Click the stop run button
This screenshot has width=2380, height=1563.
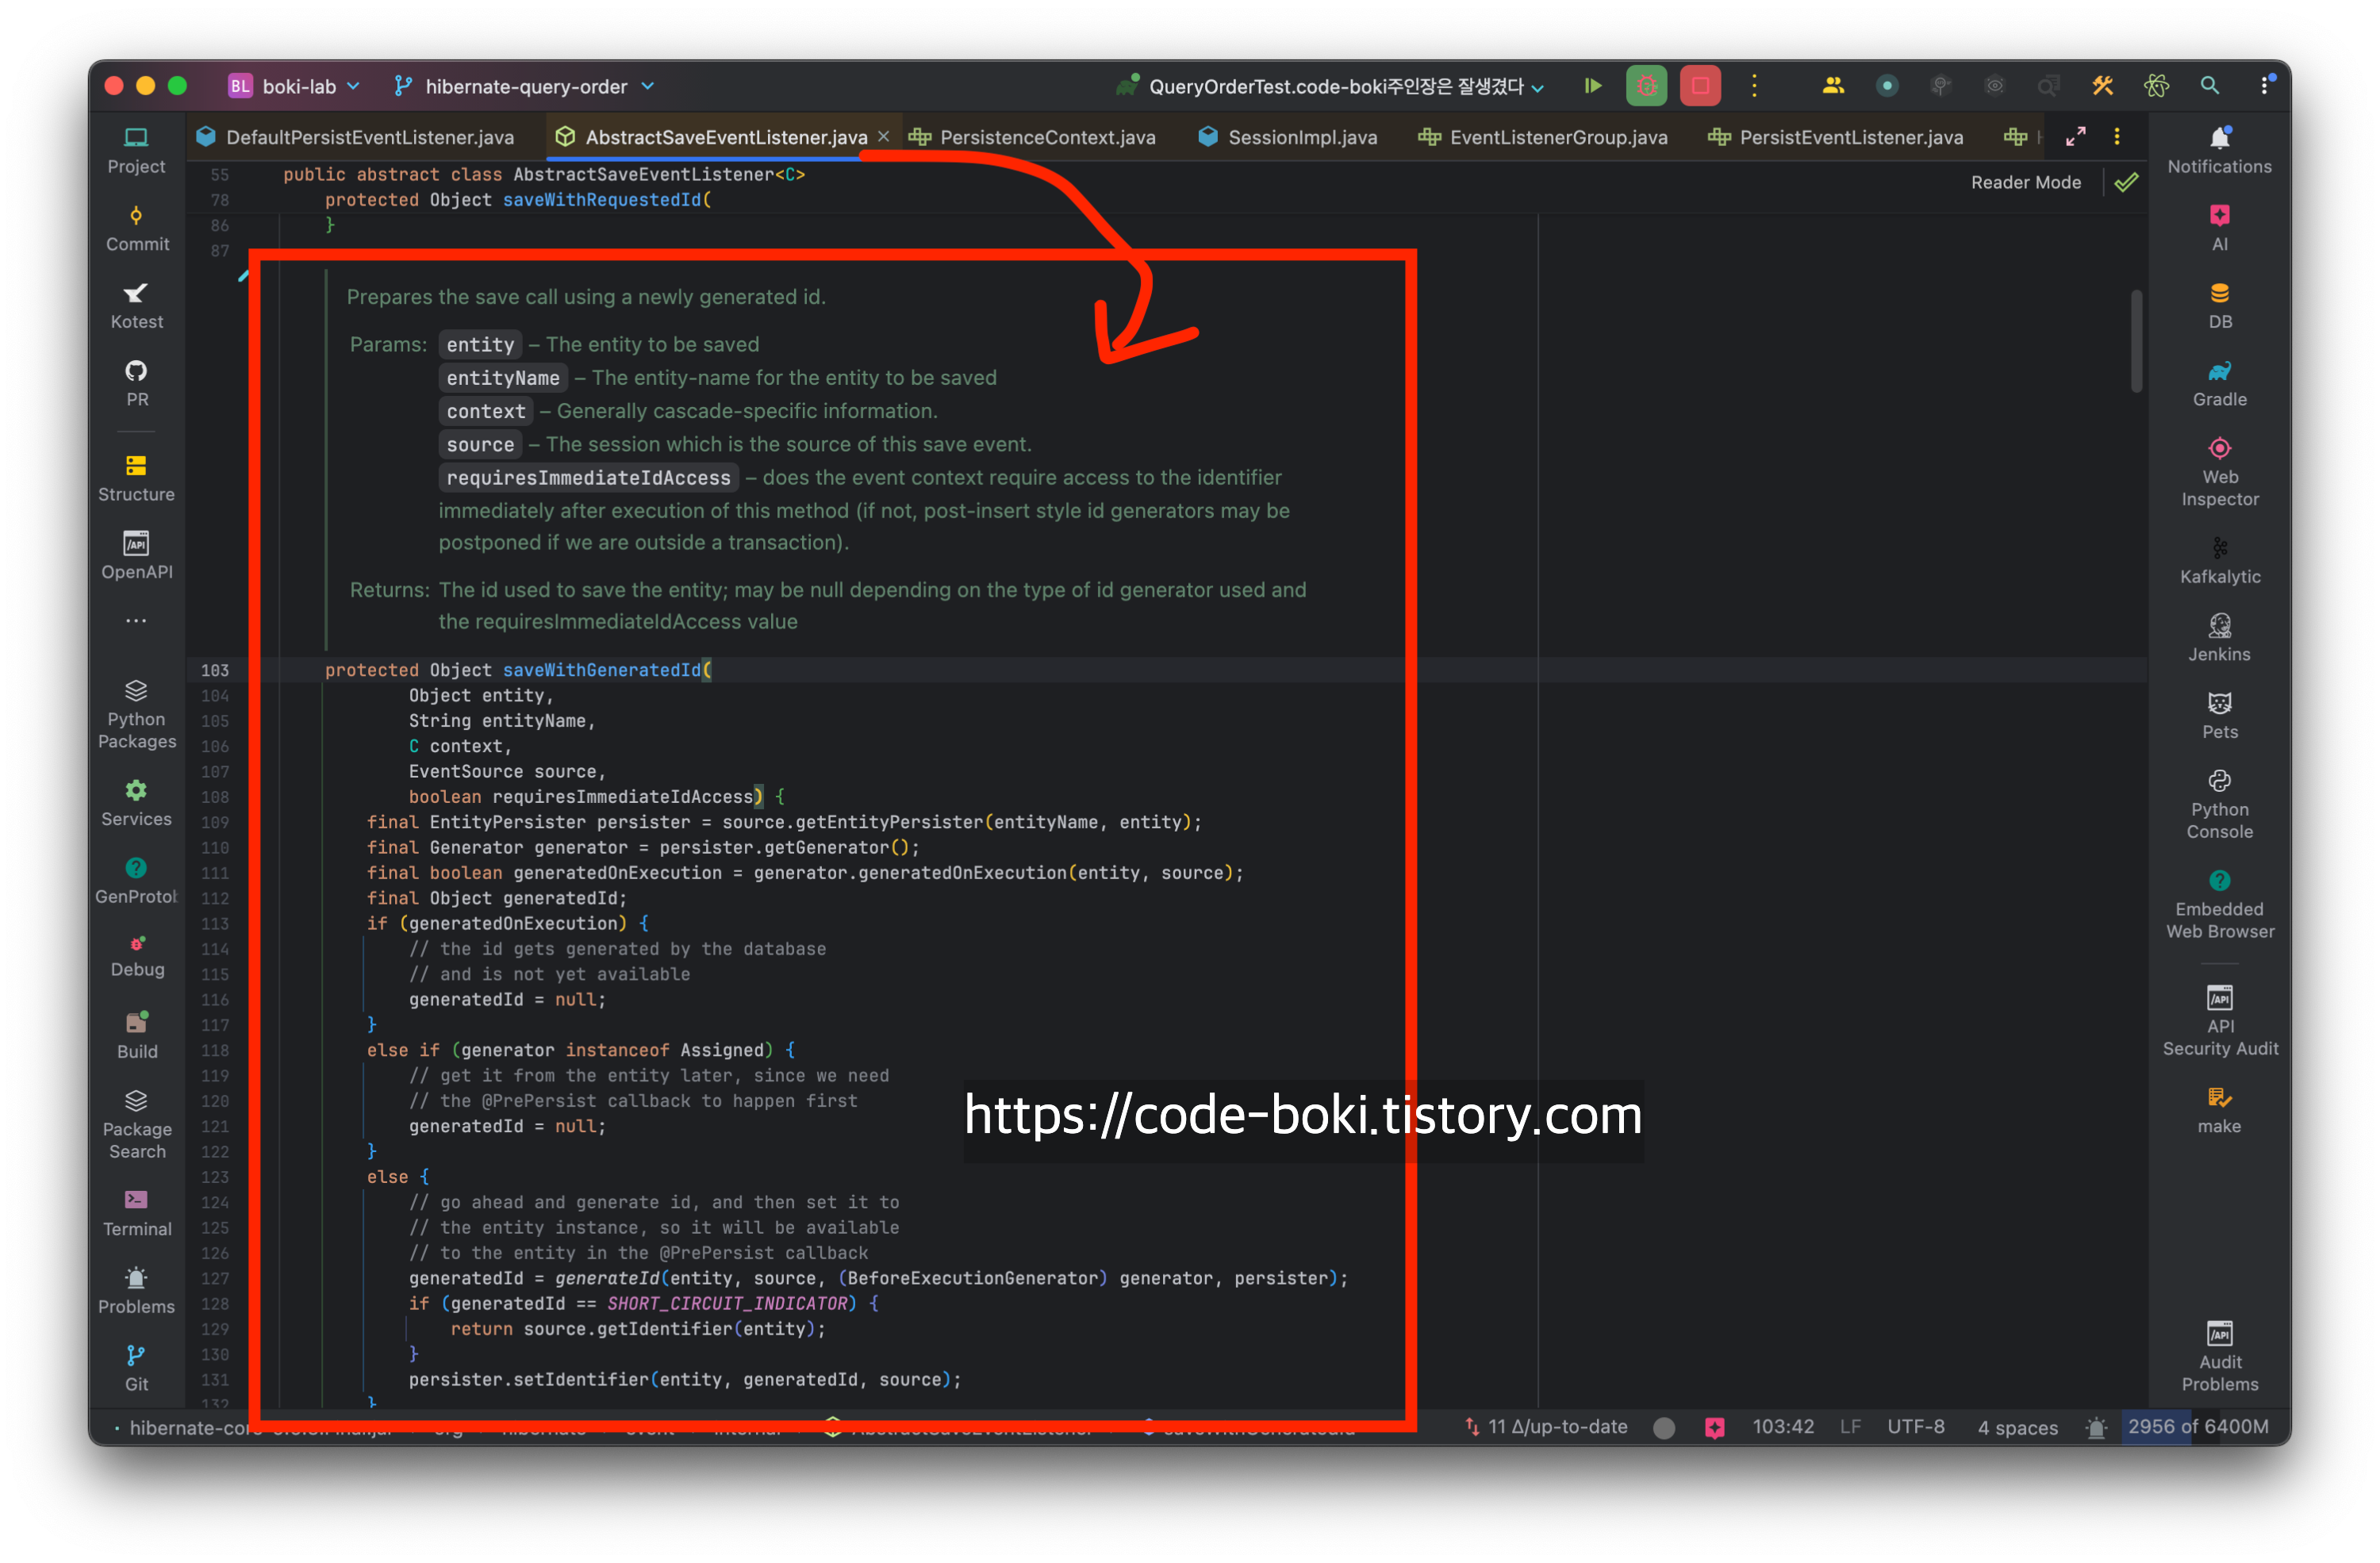(x=1700, y=86)
